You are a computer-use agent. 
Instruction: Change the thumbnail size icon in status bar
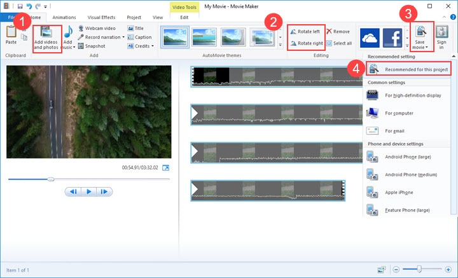[382, 269]
